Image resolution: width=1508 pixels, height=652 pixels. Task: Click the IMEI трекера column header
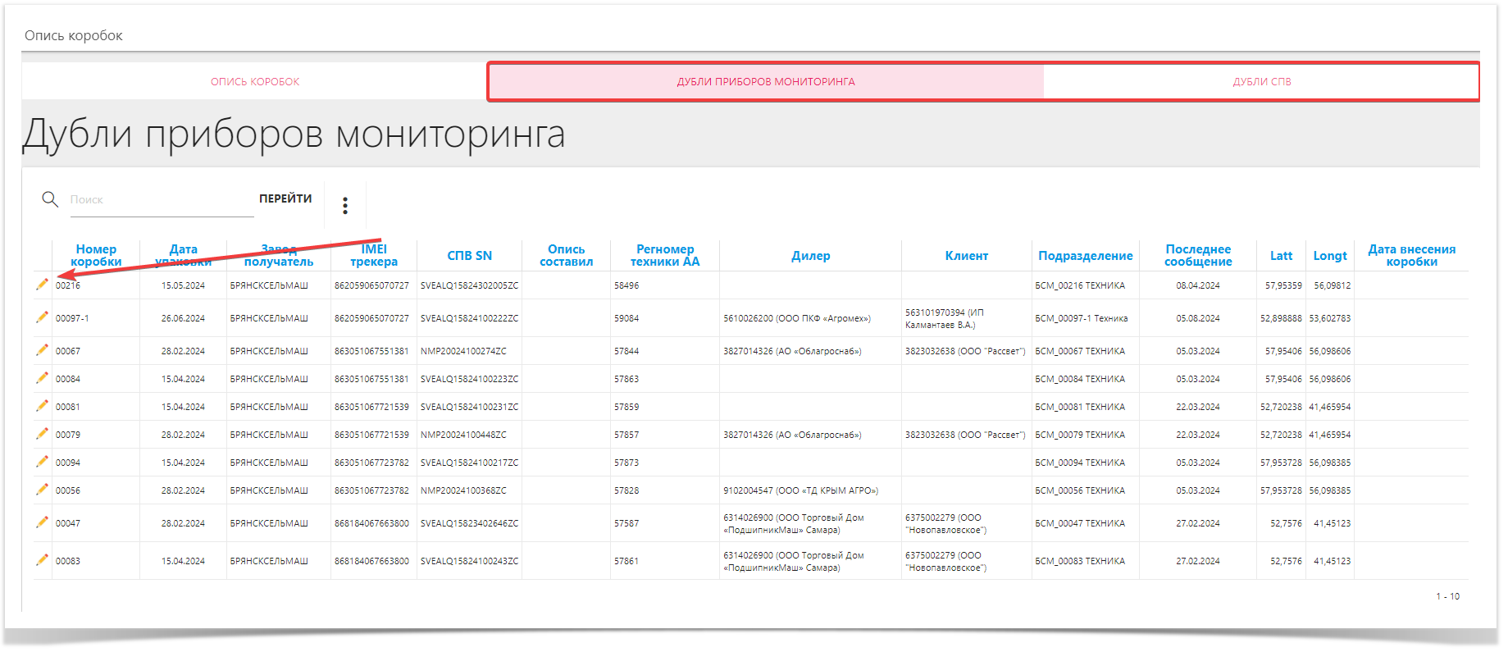pos(373,255)
